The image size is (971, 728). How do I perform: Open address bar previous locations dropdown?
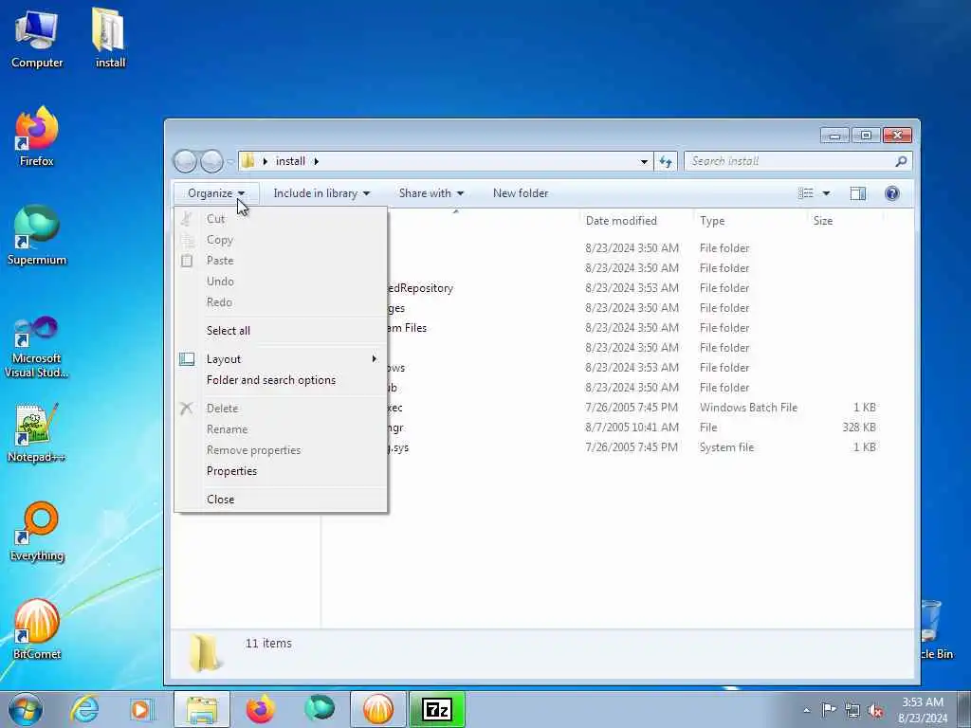[644, 161]
